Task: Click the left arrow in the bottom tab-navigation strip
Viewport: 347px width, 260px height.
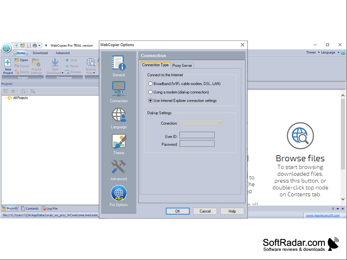Action: [333, 209]
